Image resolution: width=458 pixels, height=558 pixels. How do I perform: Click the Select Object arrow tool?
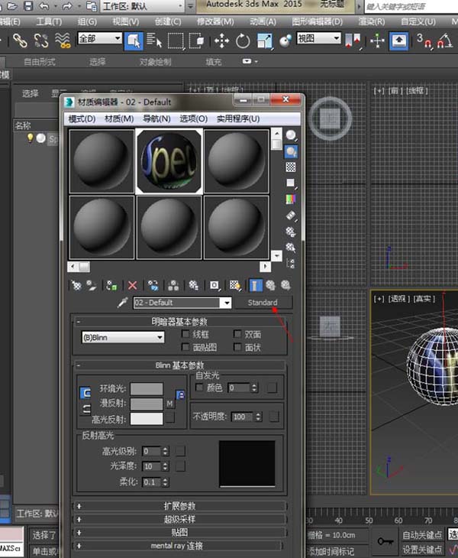click(134, 40)
